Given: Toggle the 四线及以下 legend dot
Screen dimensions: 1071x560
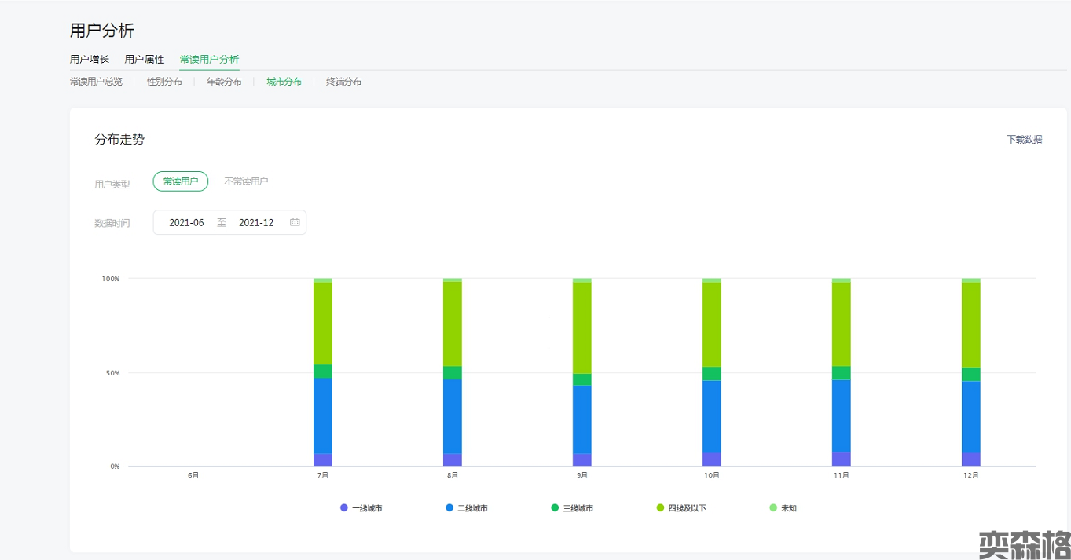Looking at the screenshot, I should point(661,508).
